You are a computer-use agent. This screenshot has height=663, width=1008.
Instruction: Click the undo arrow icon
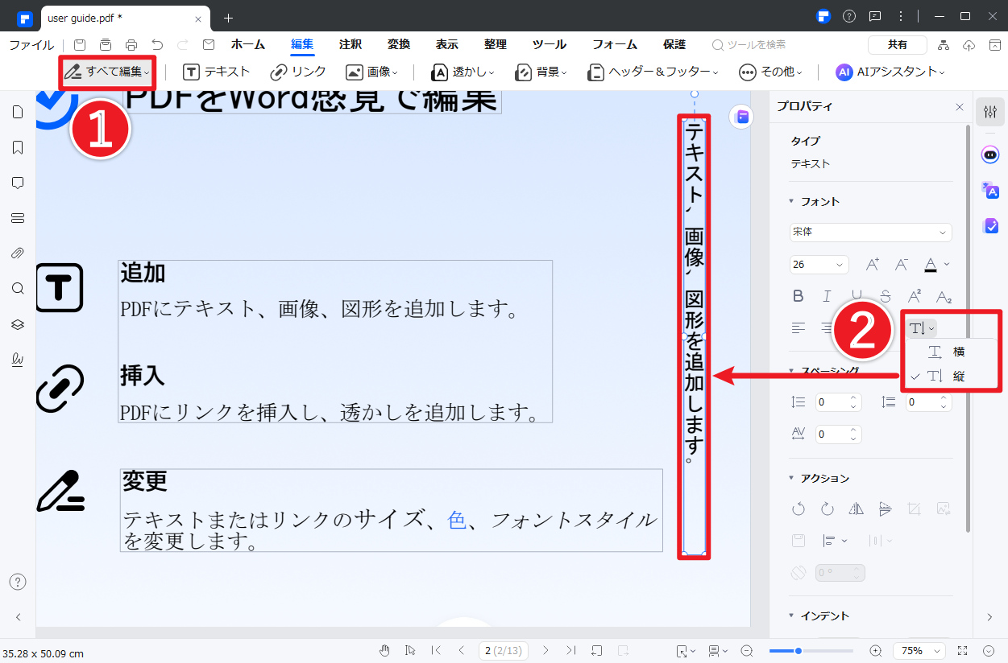coord(157,45)
